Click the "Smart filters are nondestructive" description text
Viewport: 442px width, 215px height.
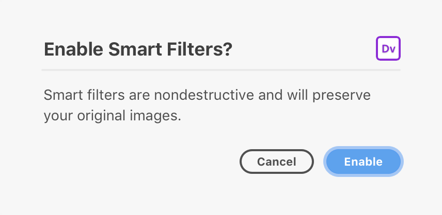207,105
